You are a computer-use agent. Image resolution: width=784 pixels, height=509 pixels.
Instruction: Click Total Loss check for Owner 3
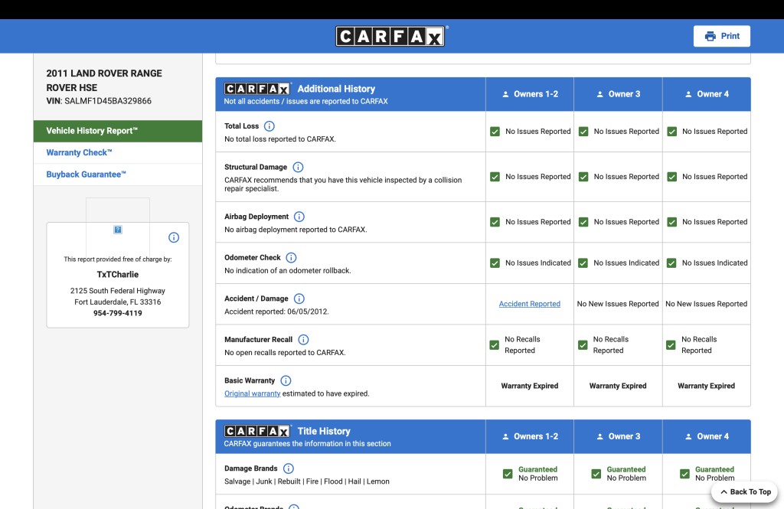[x=583, y=132]
